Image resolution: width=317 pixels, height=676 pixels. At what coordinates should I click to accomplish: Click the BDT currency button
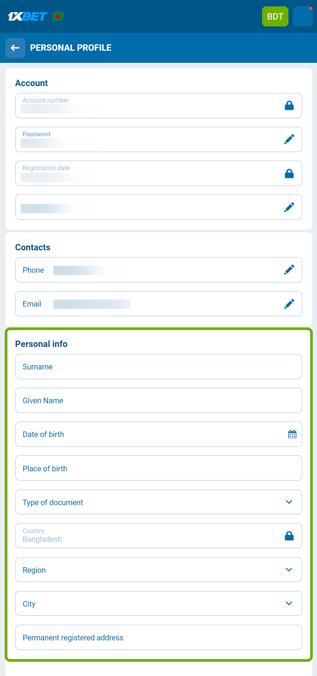[275, 16]
